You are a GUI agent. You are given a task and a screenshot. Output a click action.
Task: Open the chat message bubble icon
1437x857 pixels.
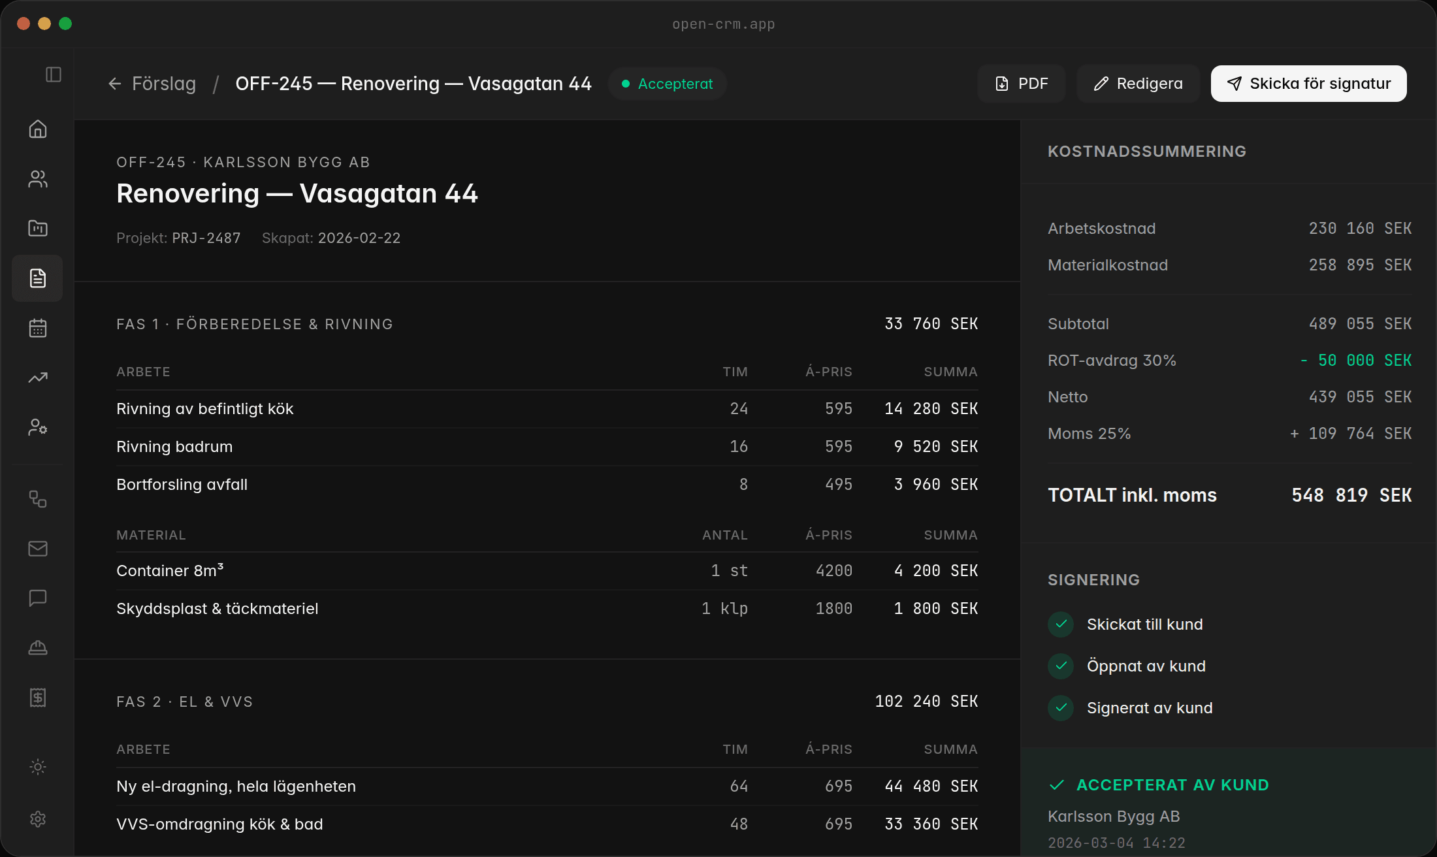[x=38, y=598]
